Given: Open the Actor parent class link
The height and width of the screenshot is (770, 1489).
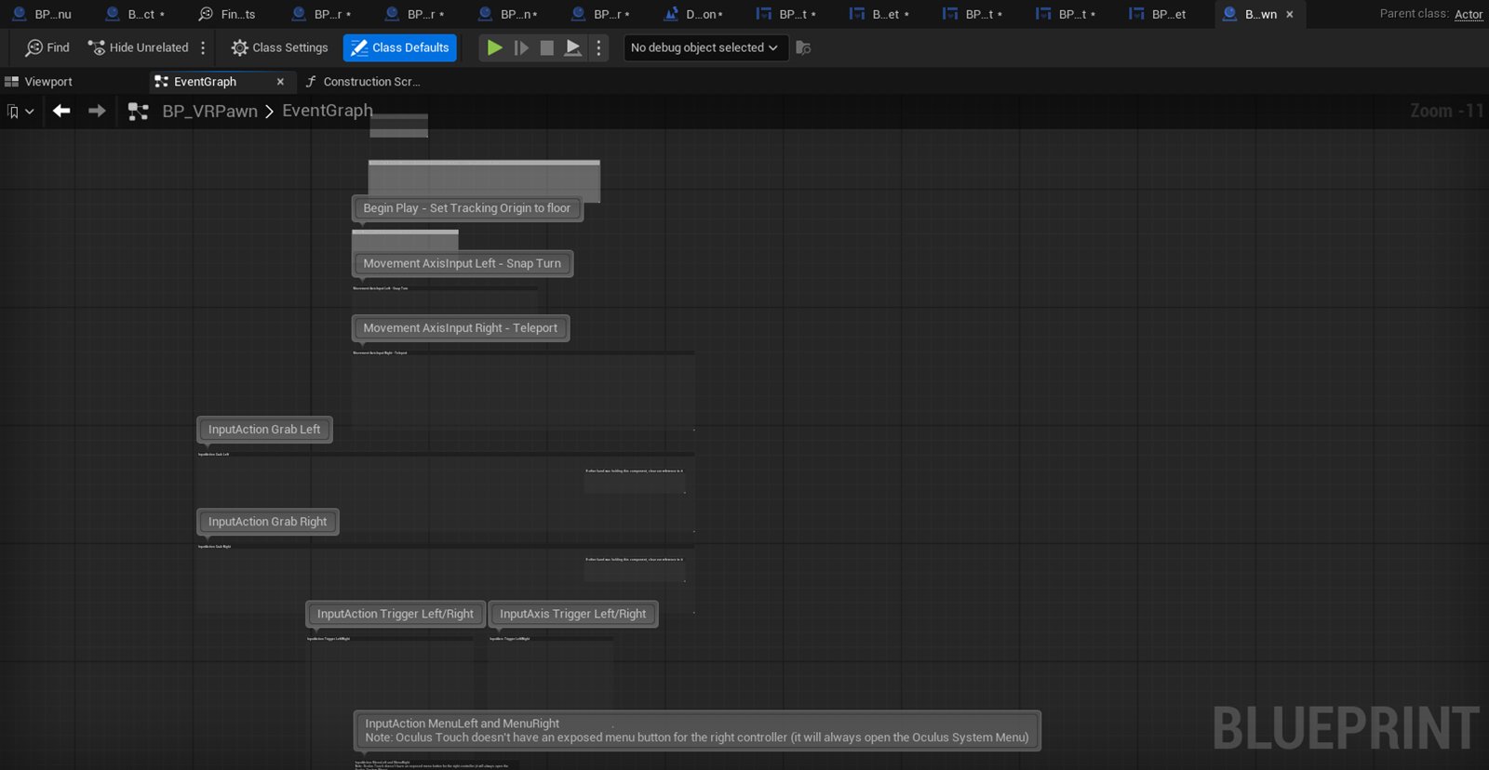Looking at the screenshot, I should pyautogui.click(x=1469, y=14).
